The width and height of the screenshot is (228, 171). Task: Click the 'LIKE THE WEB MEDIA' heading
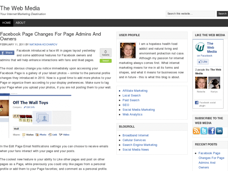[x=210, y=35]
